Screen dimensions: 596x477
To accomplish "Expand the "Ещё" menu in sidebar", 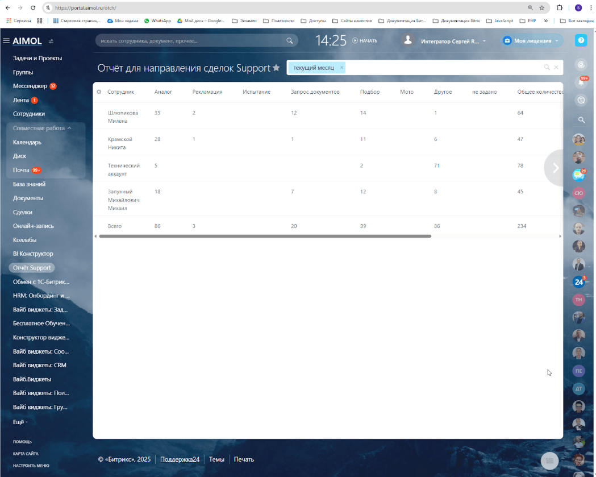I will point(19,422).
